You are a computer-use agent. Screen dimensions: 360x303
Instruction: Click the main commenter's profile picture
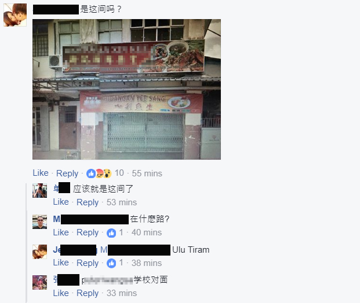[x=15, y=15]
